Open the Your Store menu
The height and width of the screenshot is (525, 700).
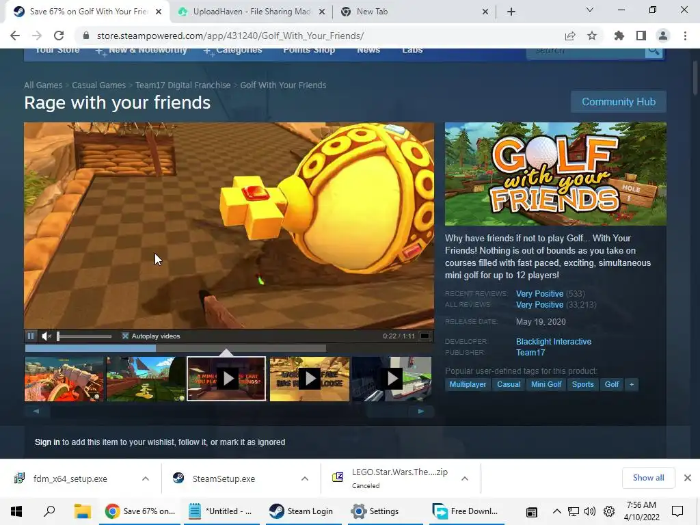(x=57, y=51)
